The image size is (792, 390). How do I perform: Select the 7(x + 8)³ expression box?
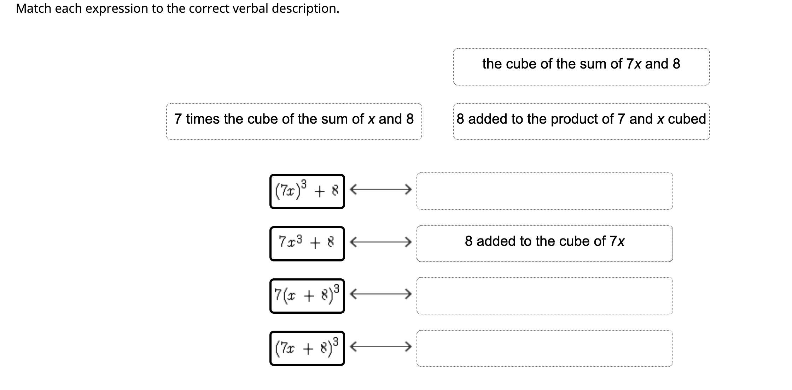tap(307, 296)
